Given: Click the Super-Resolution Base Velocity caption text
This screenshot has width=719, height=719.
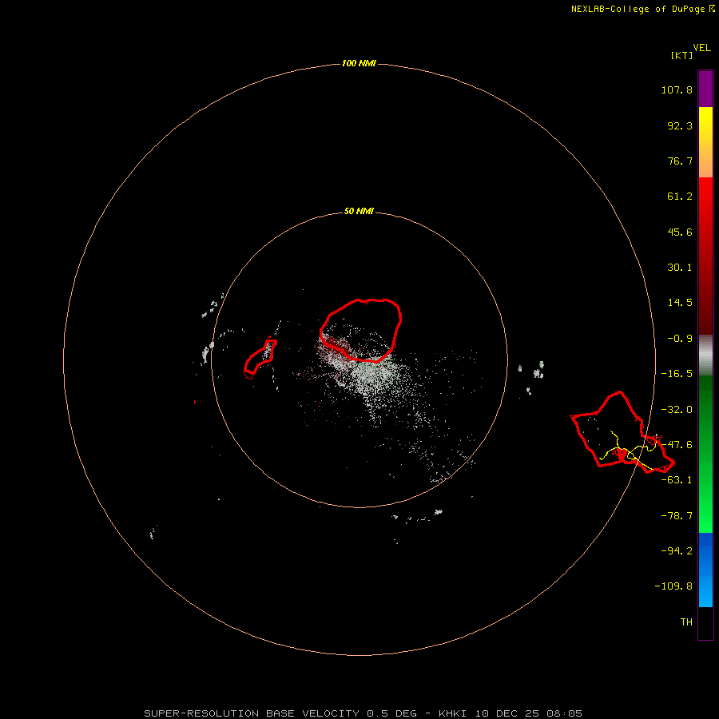Looking at the screenshot, I should [363, 713].
